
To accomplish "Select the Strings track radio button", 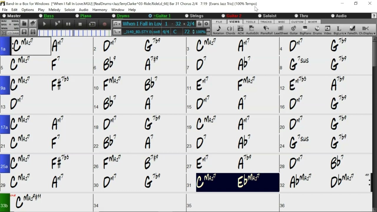I will 187,16.
